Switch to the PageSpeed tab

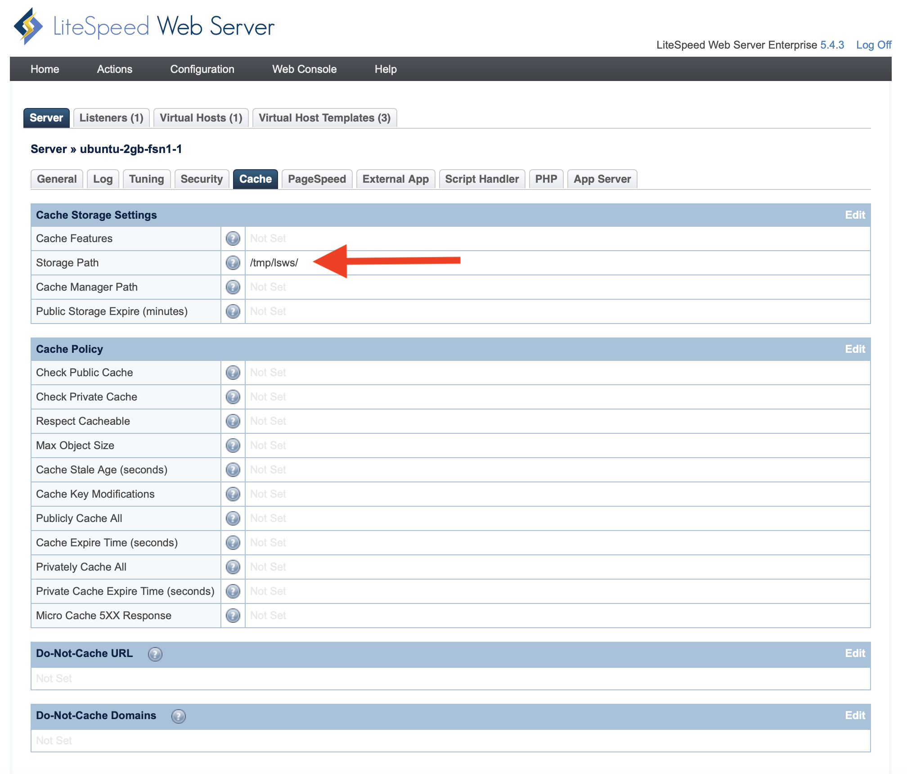coord(316,179)
